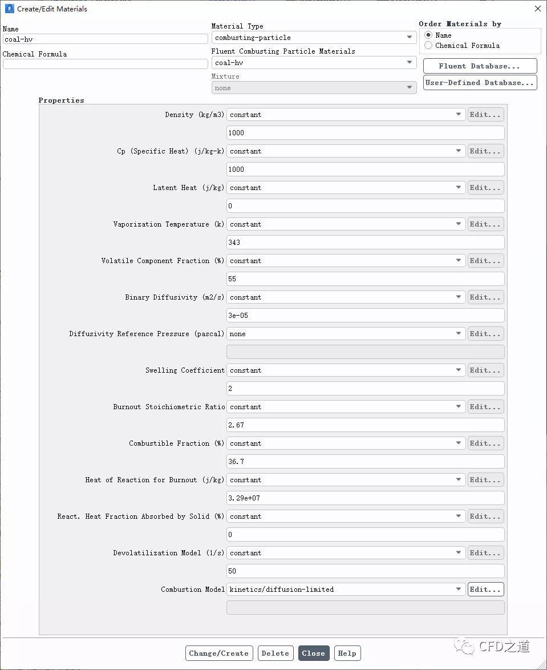Click Vaporization Temperature value field
This screenshot has height=670, width=547.
tap(365, 243)
